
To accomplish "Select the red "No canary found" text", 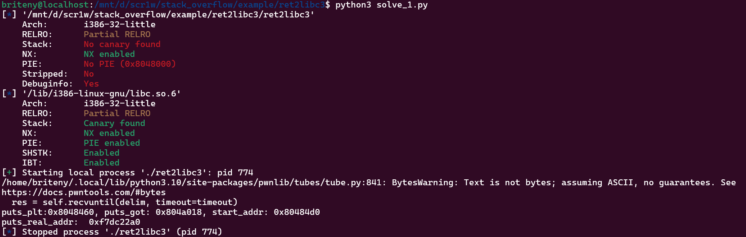I will click(x=122, y=44).
